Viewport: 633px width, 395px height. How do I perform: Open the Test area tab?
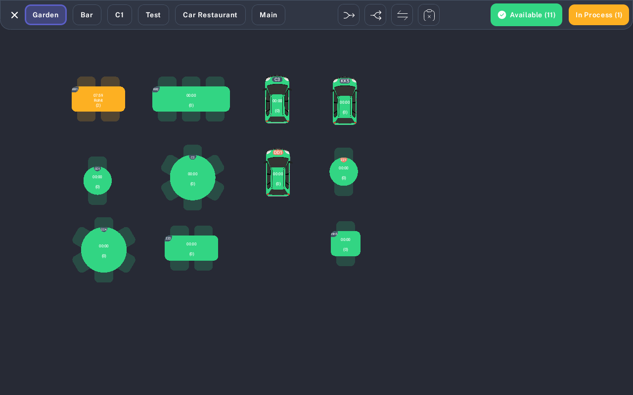pyautogui.click(x=153, y=15)
